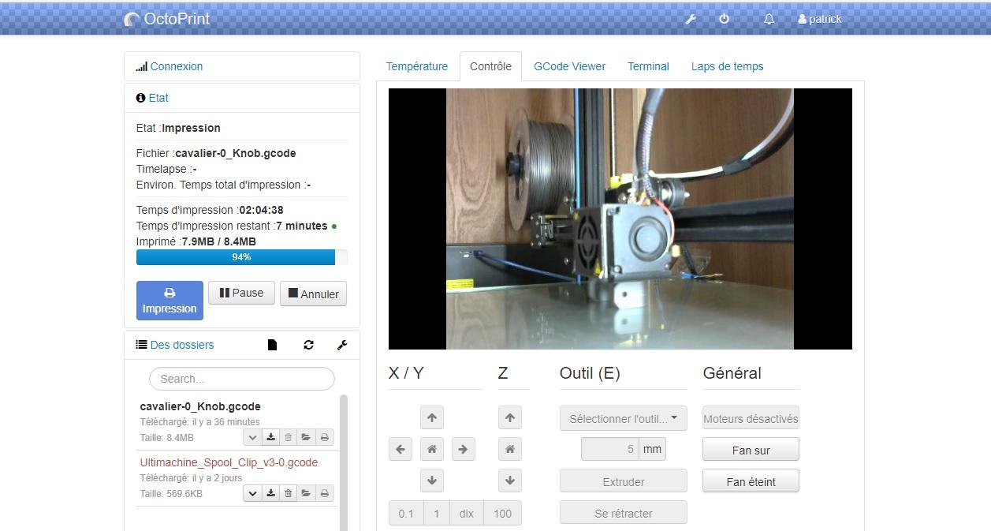Download the Ultimachine_Spool_Clip gcode file
Screen dimensions: 991x531
coord(270,493)
